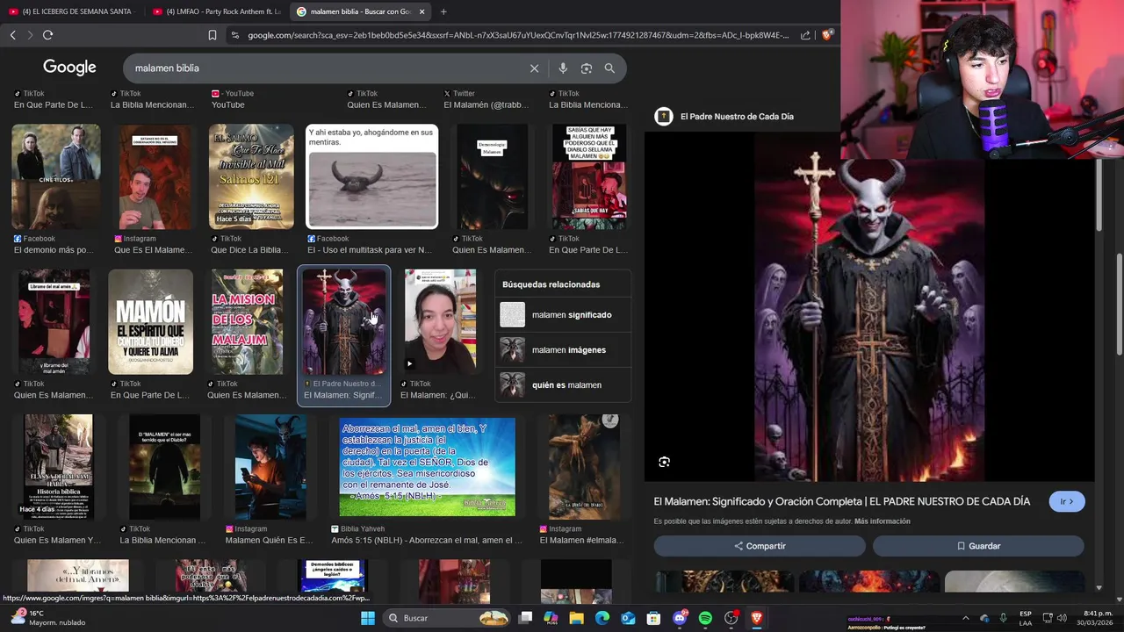Open Spotify from the taskbar
This screenshot has height=632, width=1124.
pos(705,618)
